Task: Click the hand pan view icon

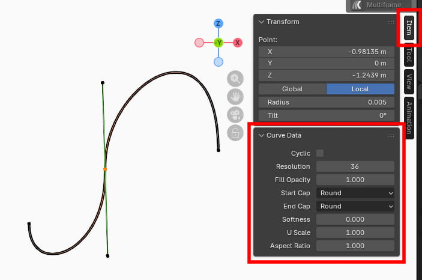Action: (x=235, y=97)
